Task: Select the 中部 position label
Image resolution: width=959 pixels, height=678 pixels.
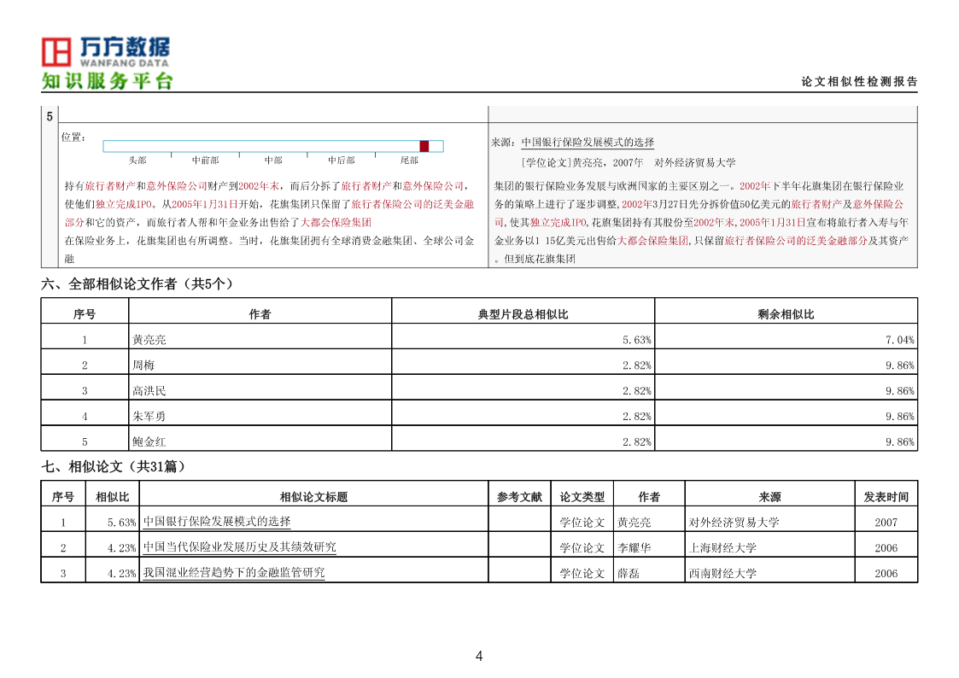Action: (273, 161)
